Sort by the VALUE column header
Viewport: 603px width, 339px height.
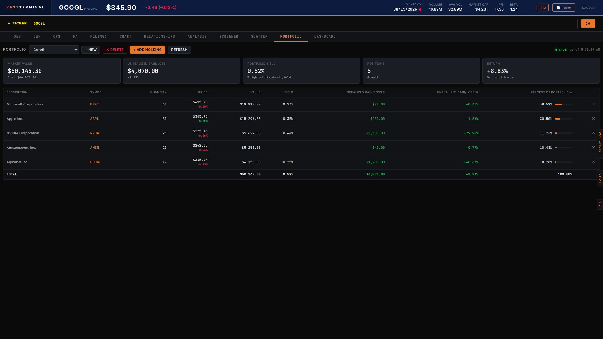point(255,92)
